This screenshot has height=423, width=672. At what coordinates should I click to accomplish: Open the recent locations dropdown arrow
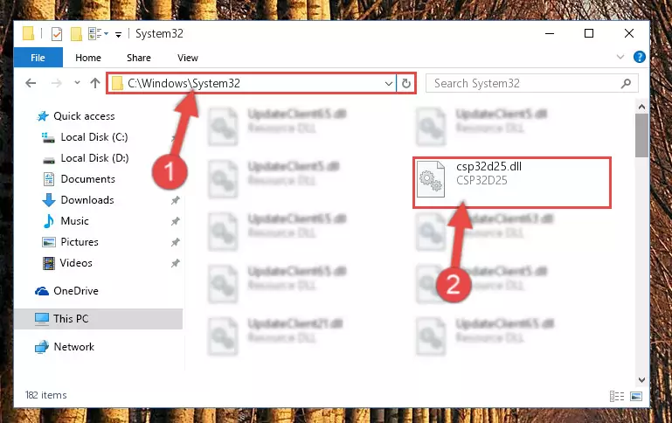pyautogui.click(x=77, y=83)
